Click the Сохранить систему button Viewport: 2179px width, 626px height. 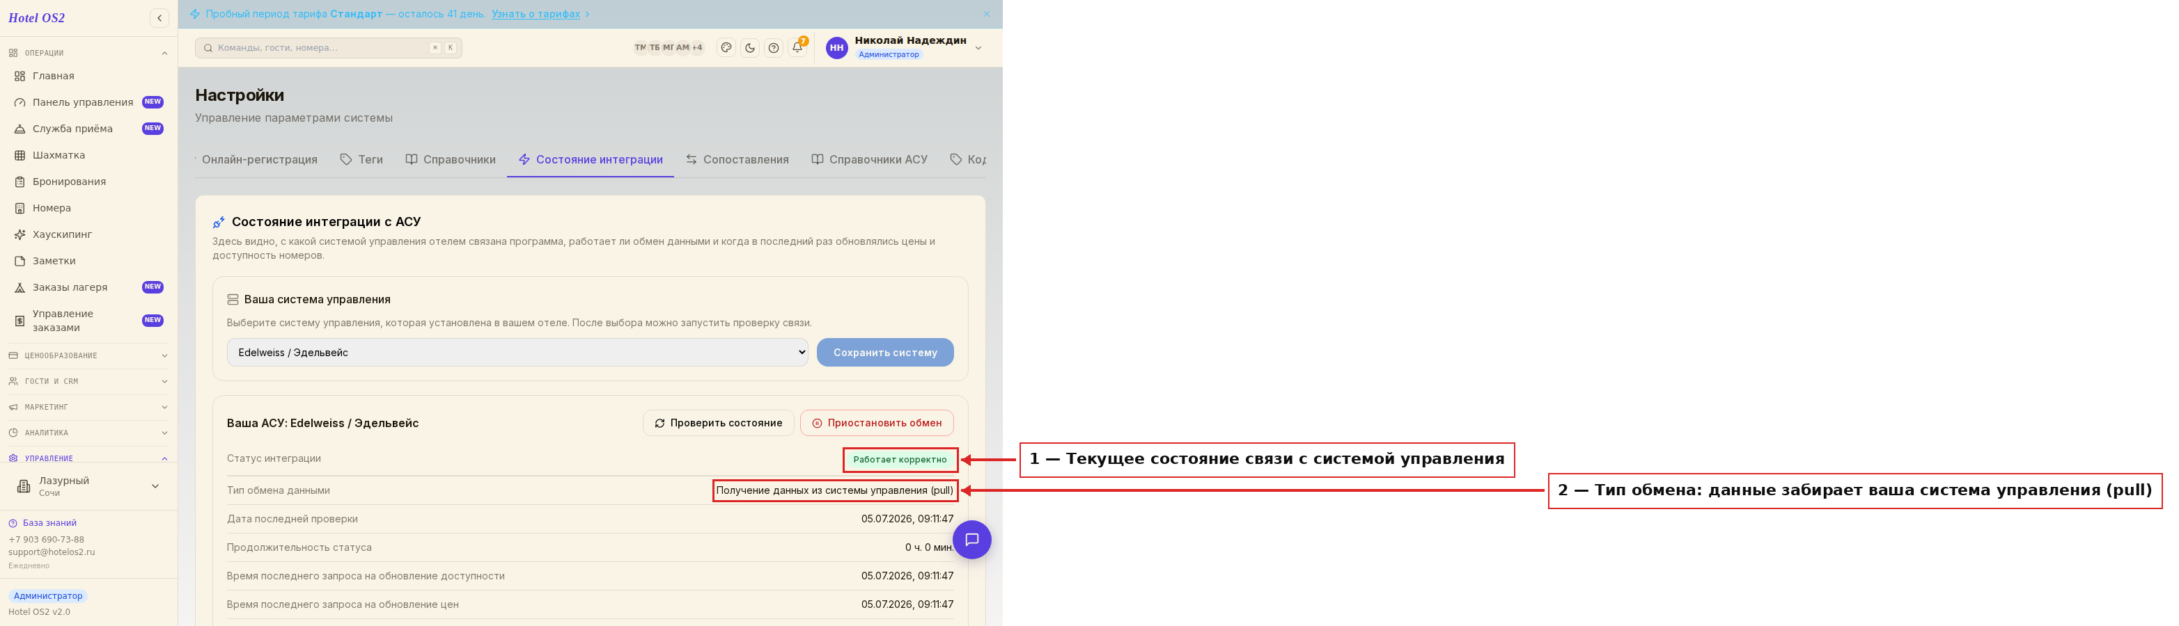point(885,352)
